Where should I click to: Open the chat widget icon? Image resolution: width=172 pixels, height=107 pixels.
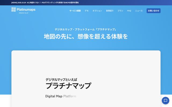[166, 101]
